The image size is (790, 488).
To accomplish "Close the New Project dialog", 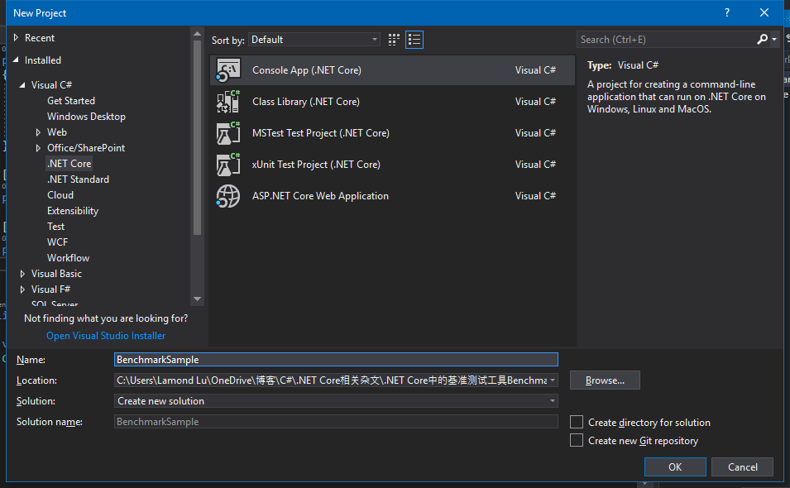I will pos(764,12).
